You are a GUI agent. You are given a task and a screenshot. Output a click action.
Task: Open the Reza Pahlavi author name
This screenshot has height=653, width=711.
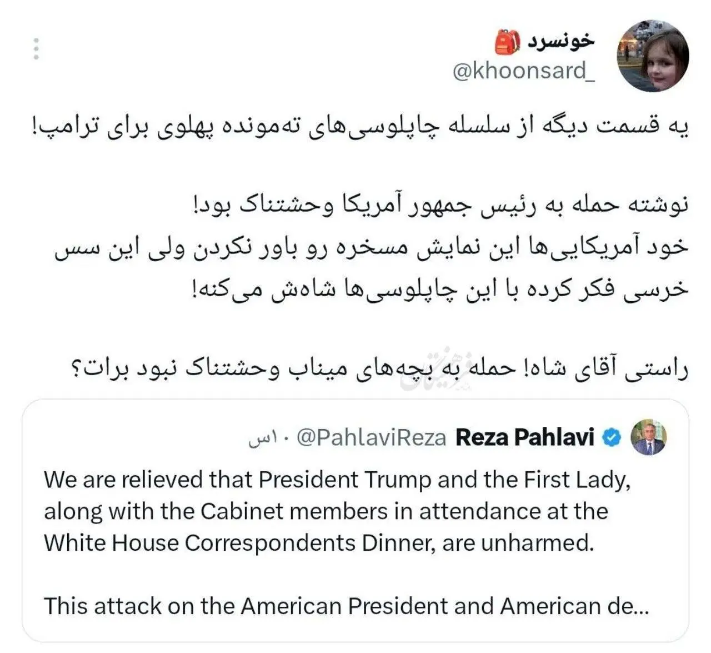point(525,437)
